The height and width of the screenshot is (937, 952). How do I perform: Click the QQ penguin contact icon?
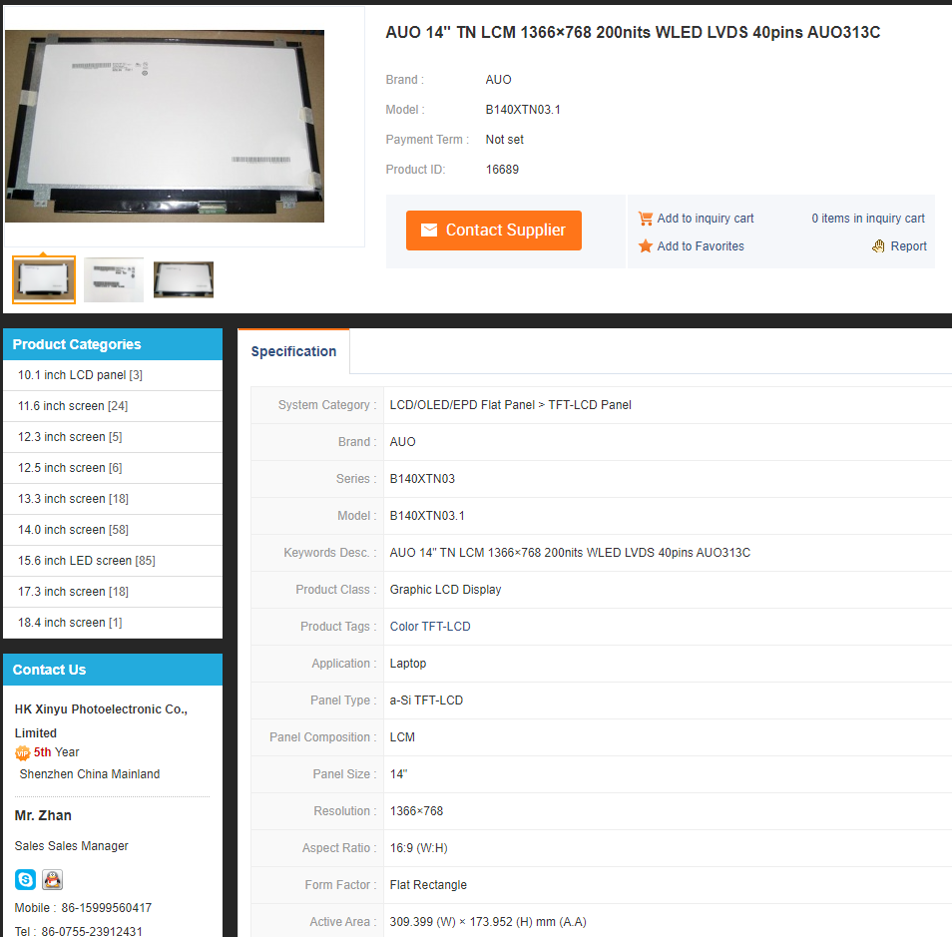click(x=52, y=879)
